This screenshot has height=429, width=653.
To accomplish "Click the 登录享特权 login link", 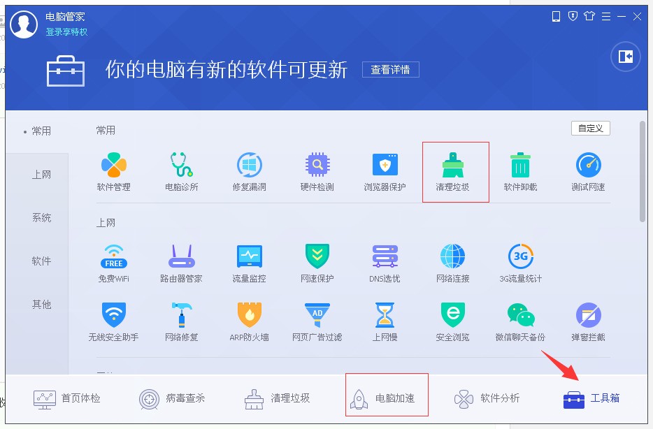I will click(66, 32).
